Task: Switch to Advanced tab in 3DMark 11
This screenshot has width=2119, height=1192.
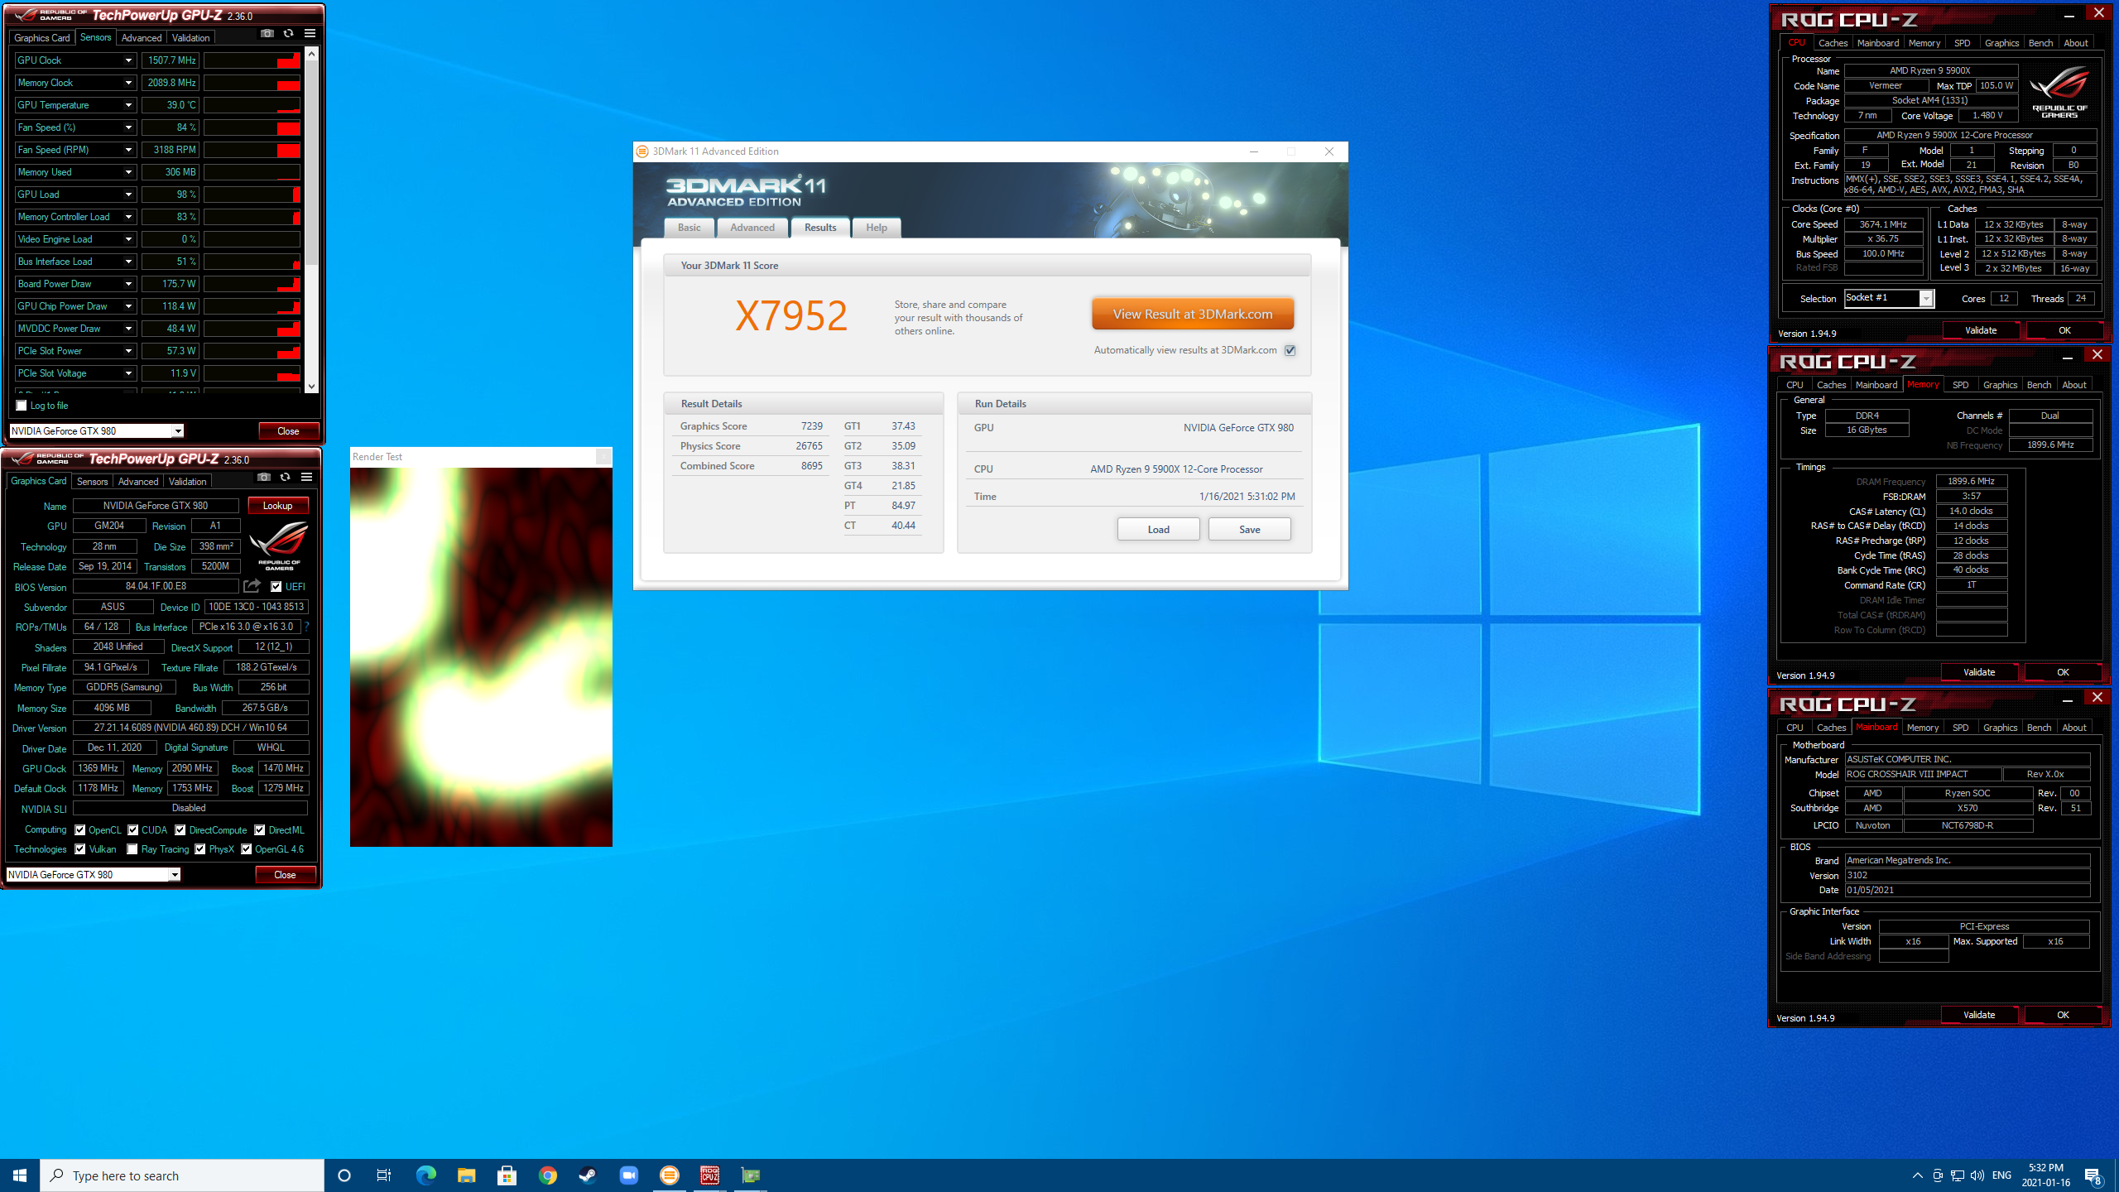Action: [752, 228]
